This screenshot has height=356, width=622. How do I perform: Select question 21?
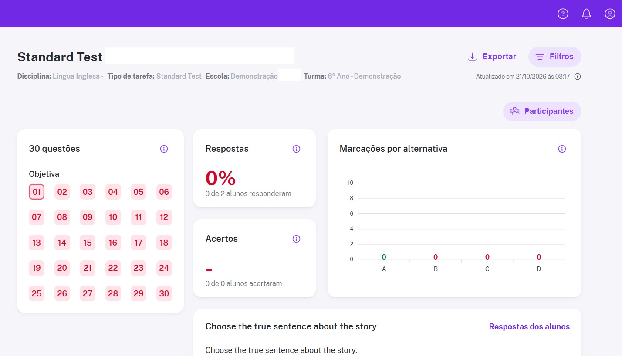88,268
